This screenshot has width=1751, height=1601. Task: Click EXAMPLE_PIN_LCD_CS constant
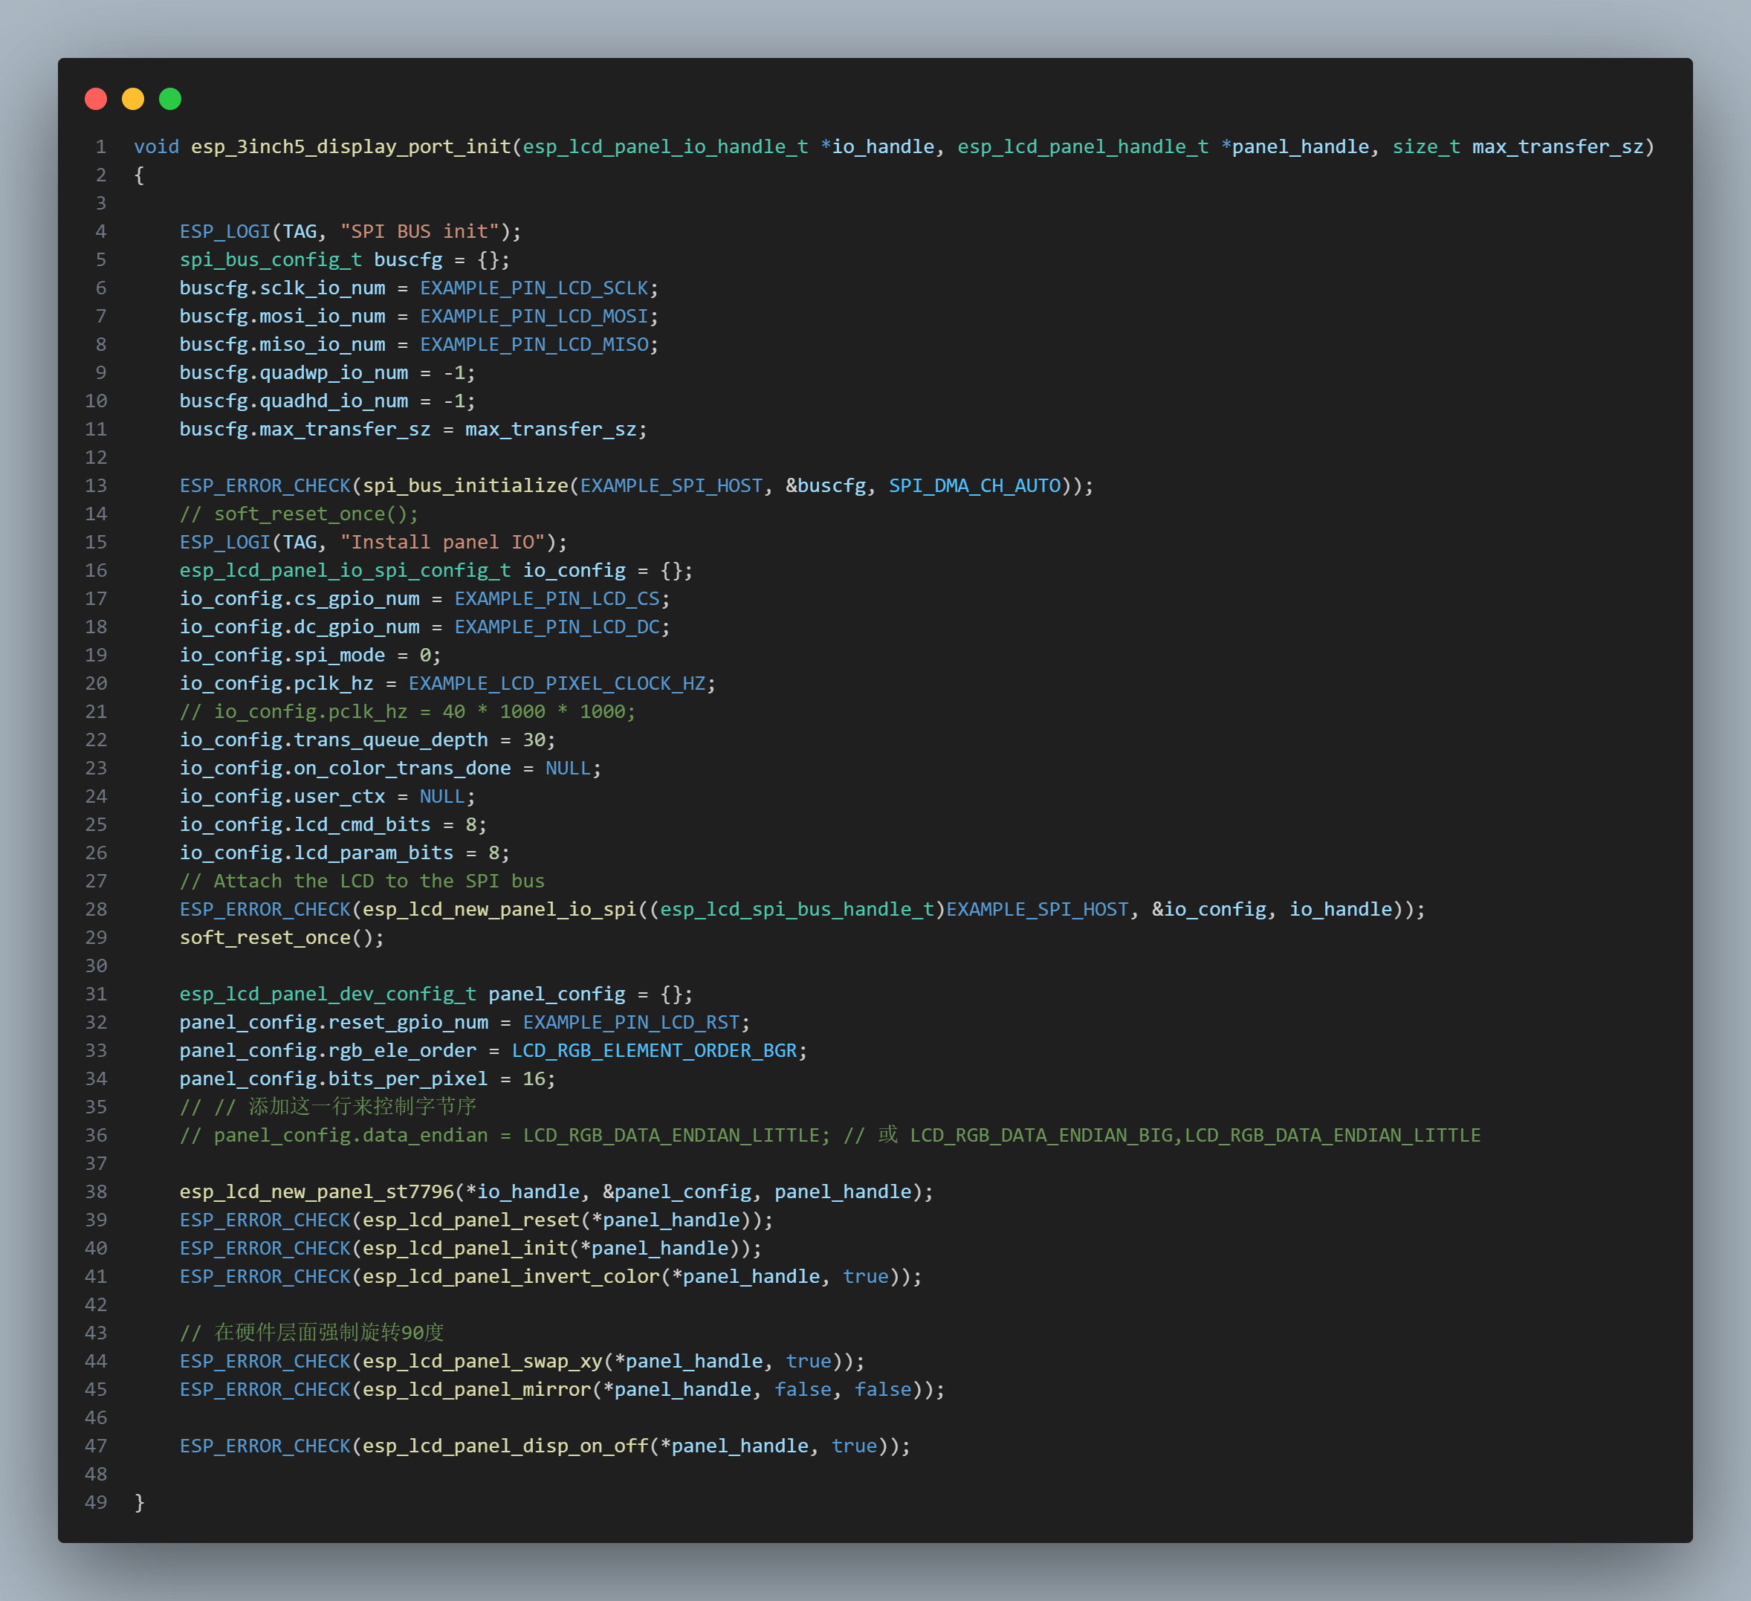(557, 598)
